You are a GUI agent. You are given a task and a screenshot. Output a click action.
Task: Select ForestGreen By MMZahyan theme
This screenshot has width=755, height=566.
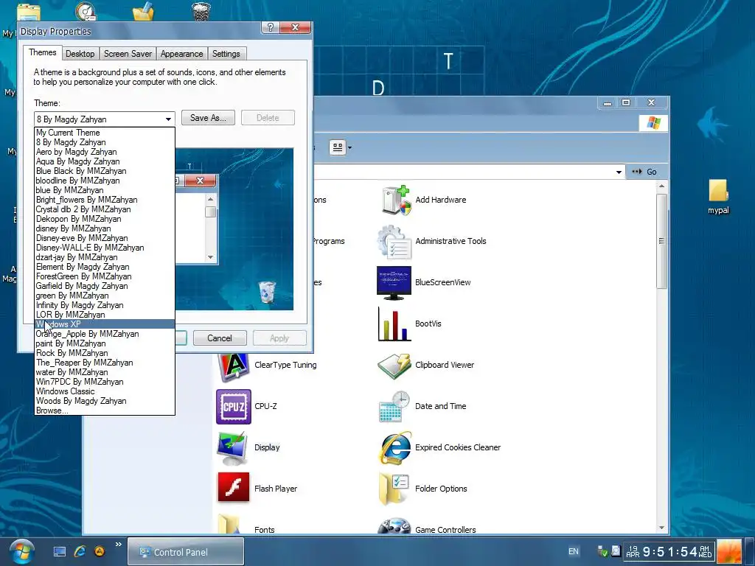pos(105,276)
